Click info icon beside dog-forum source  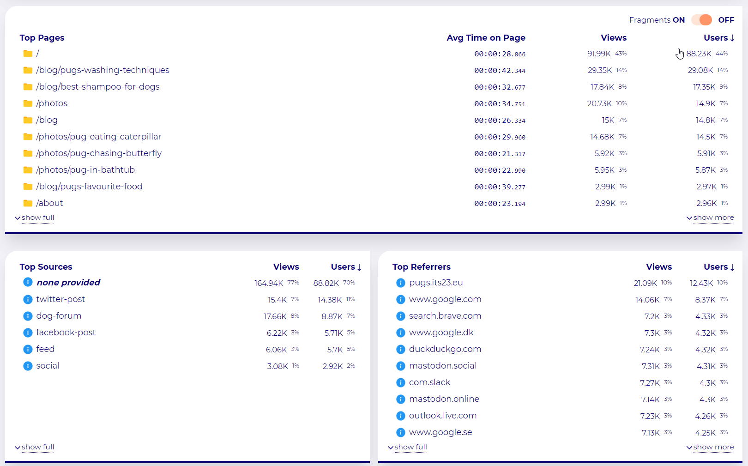pyautogui.click(x=28, y=316)
